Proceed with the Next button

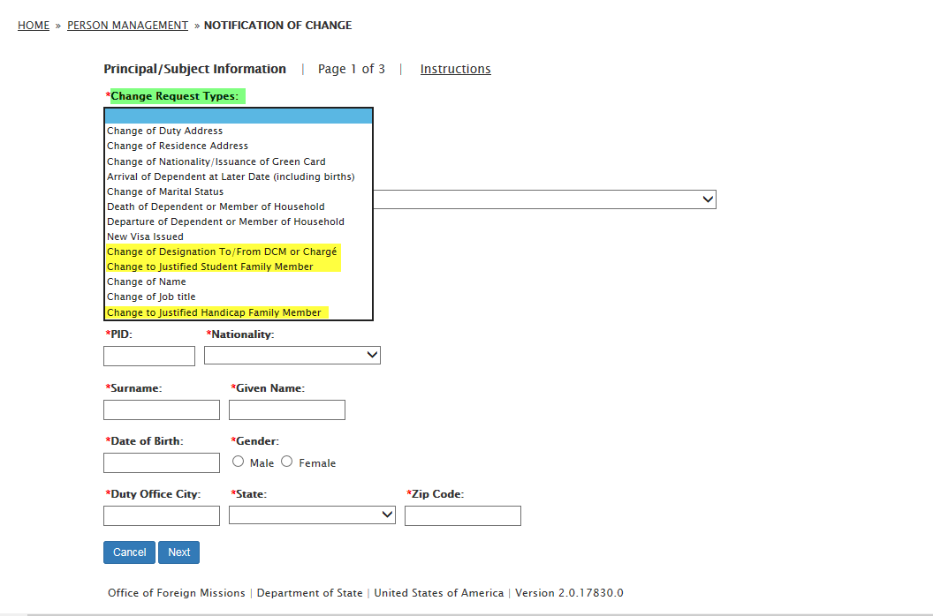pos(178,552)
